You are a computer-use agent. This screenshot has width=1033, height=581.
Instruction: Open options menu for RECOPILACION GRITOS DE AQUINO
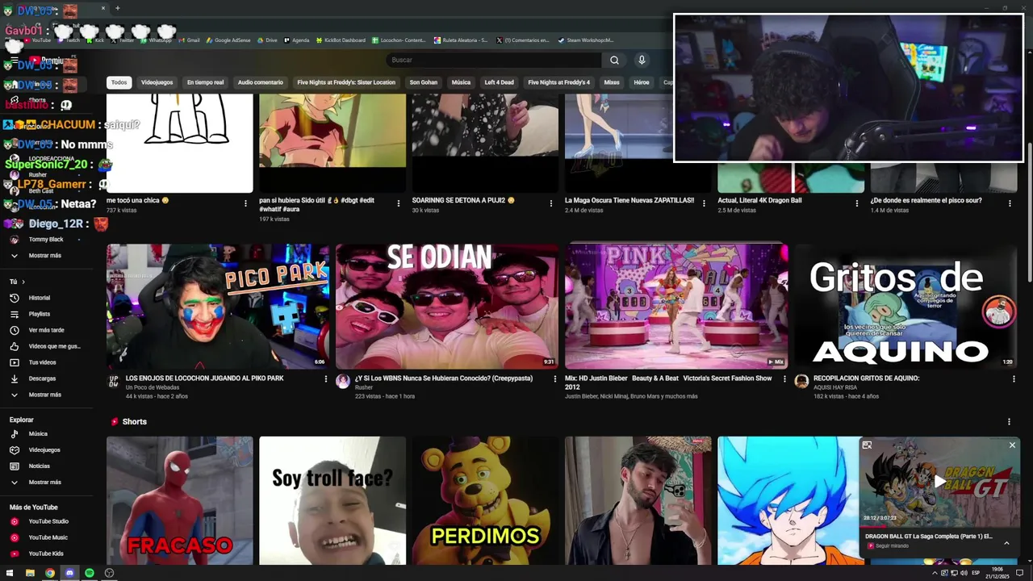pos(1014,378)
